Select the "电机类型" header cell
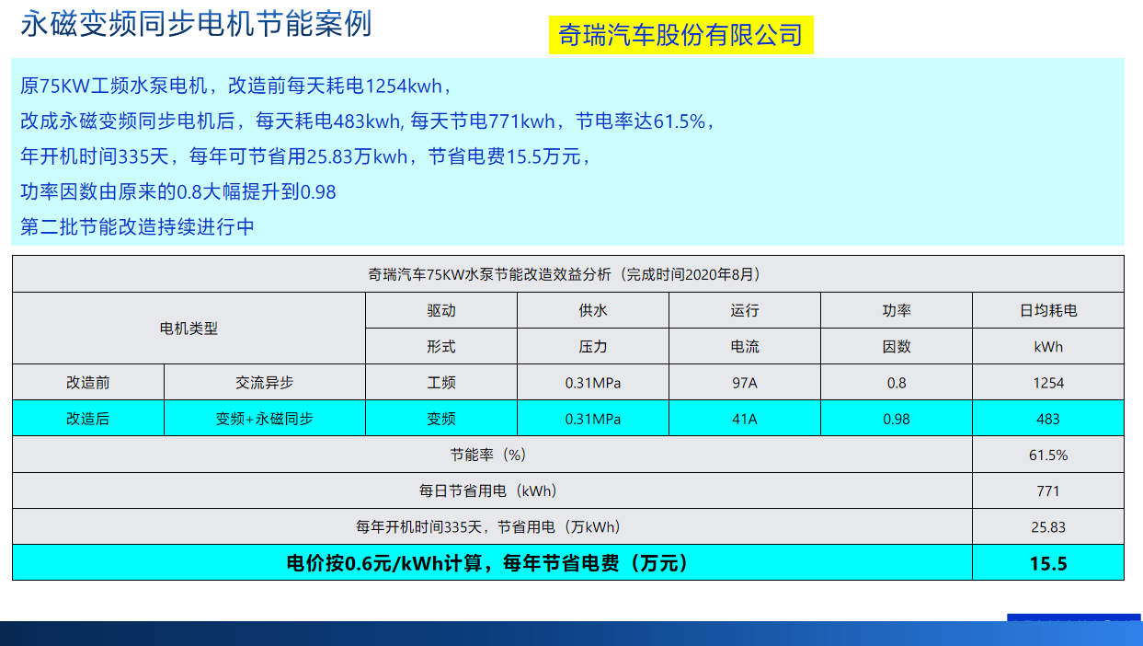1143x646 pixels. (189, 329)
